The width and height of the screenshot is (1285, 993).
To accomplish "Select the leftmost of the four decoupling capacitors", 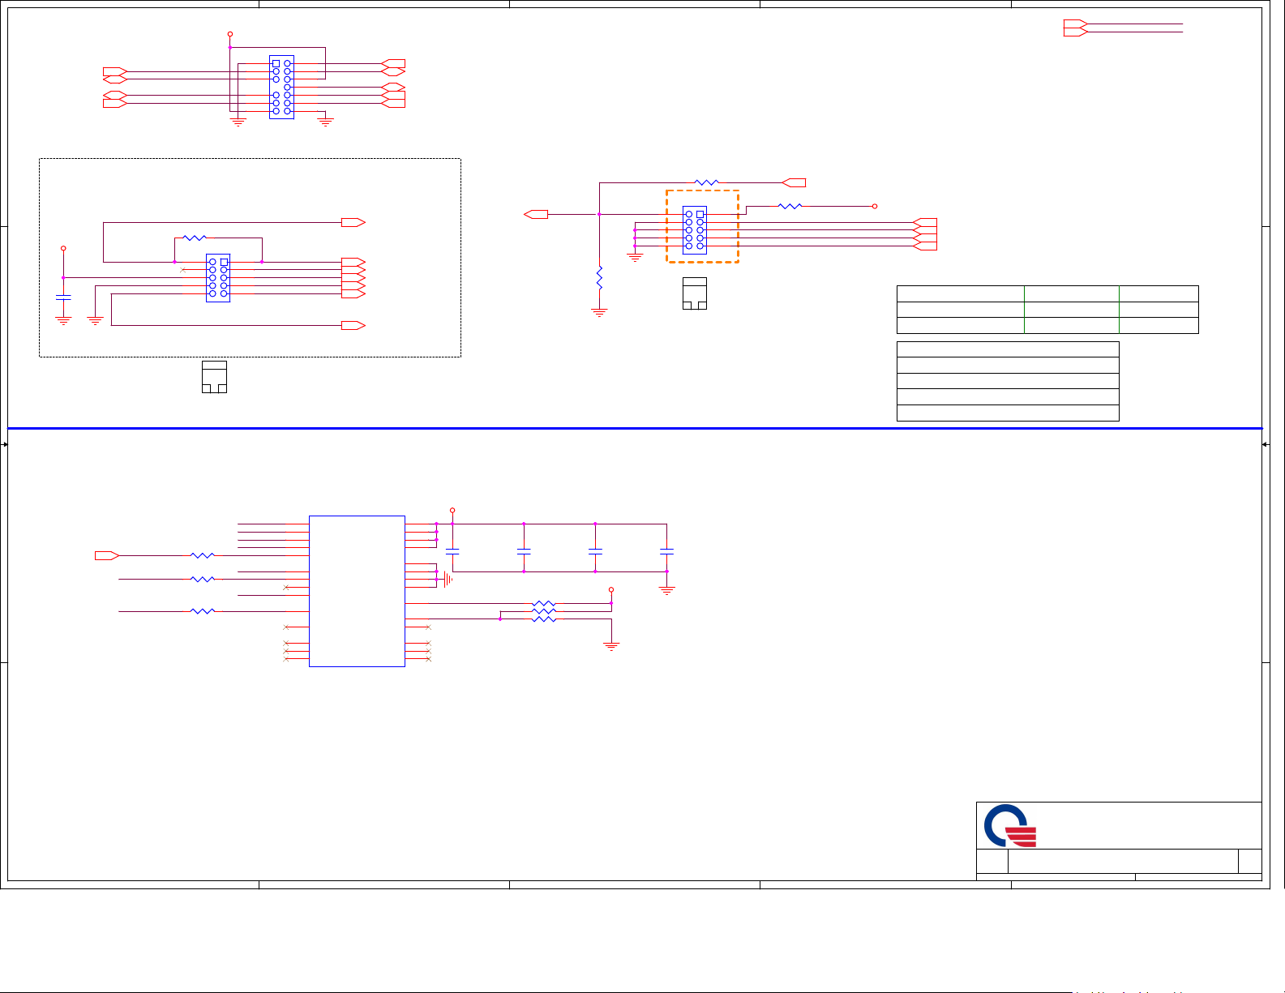I will pyautogui.click(x=452, y=551).
